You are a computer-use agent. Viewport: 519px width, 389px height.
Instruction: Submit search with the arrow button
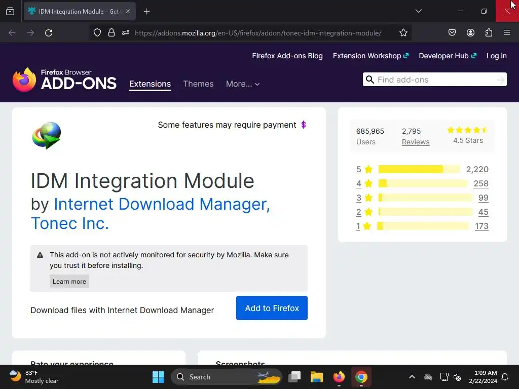pyautogui.click(x=500, y=80)
